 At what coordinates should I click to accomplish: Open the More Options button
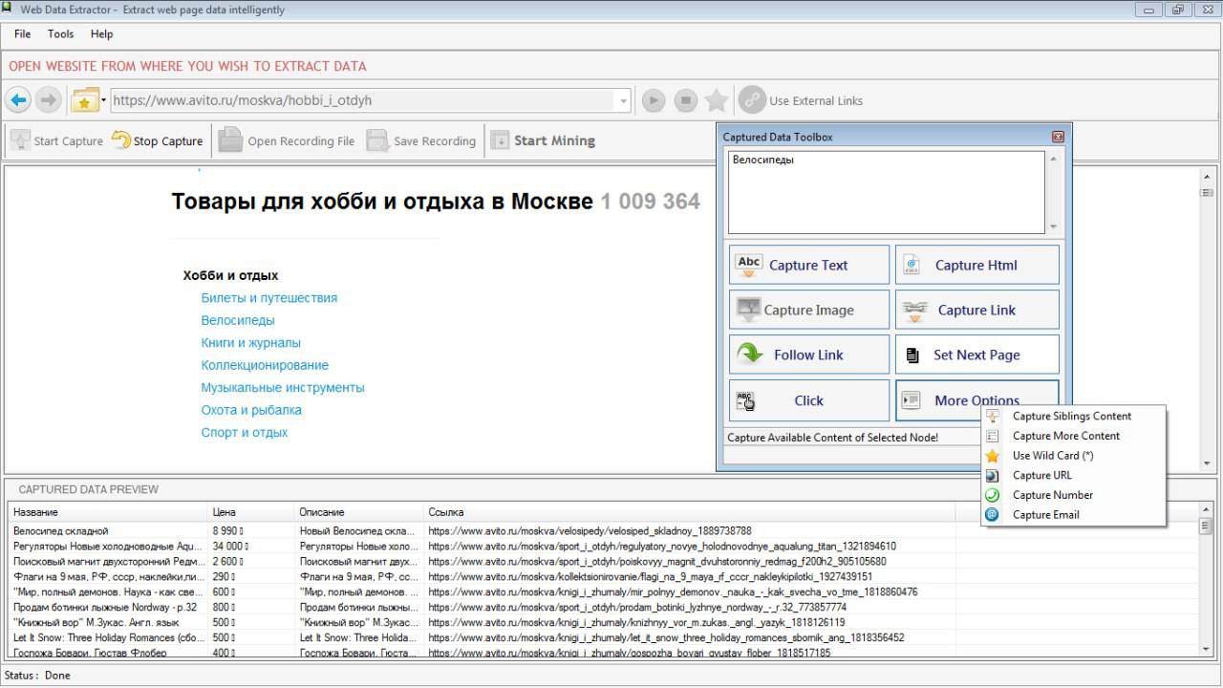point(976,400)
